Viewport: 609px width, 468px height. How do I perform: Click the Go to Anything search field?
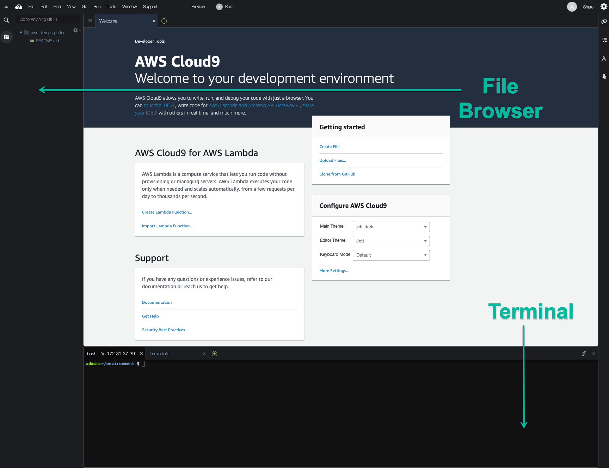point(48,19)
